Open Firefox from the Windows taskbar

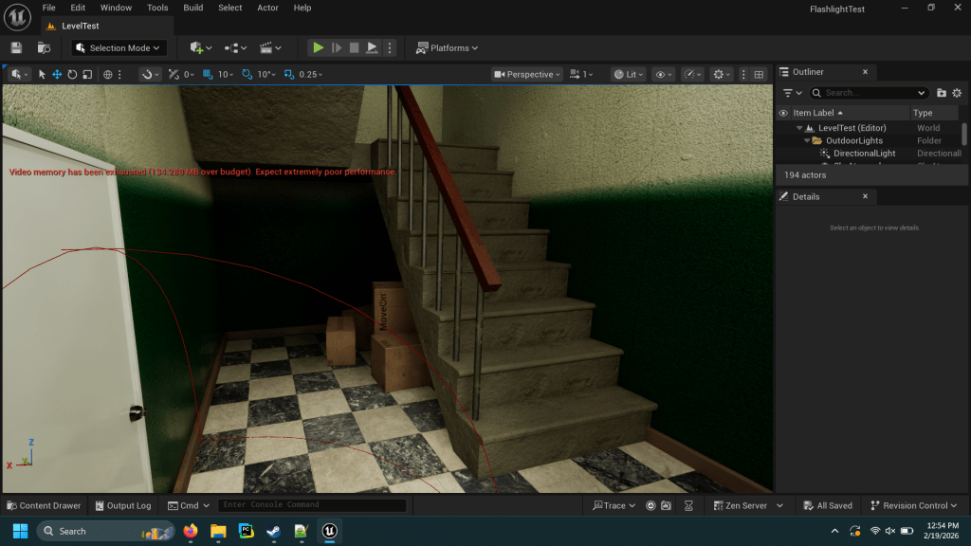tap(191, 531)
